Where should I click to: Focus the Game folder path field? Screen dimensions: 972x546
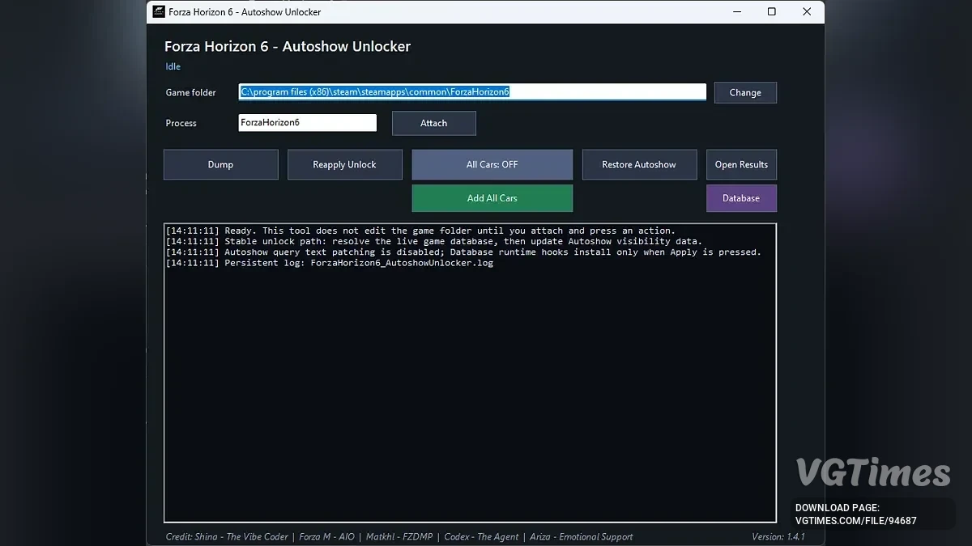pos(472,92)
